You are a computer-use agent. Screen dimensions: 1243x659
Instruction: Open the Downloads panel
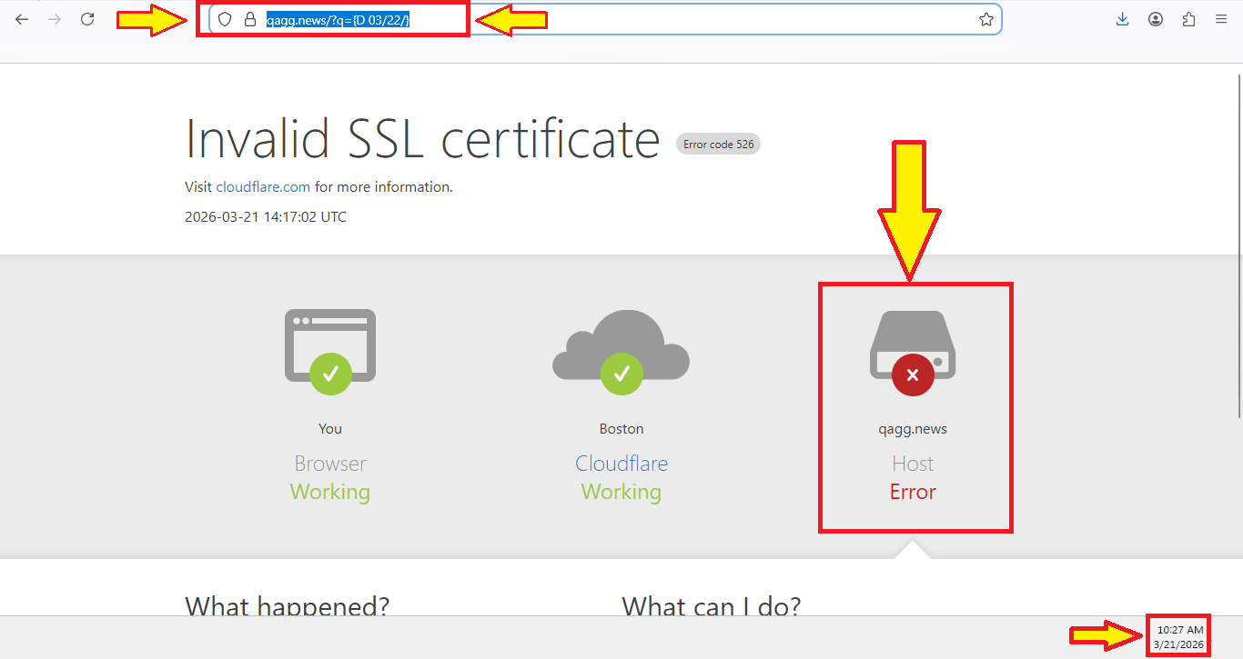pyautogui.click(x=1122, y=19)
